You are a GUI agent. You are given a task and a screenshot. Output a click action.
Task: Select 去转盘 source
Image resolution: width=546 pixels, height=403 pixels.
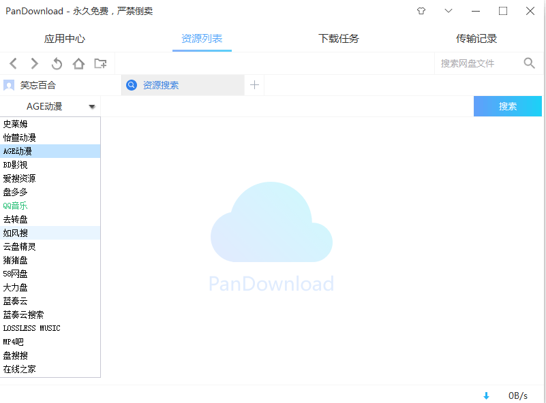(50, 219)
